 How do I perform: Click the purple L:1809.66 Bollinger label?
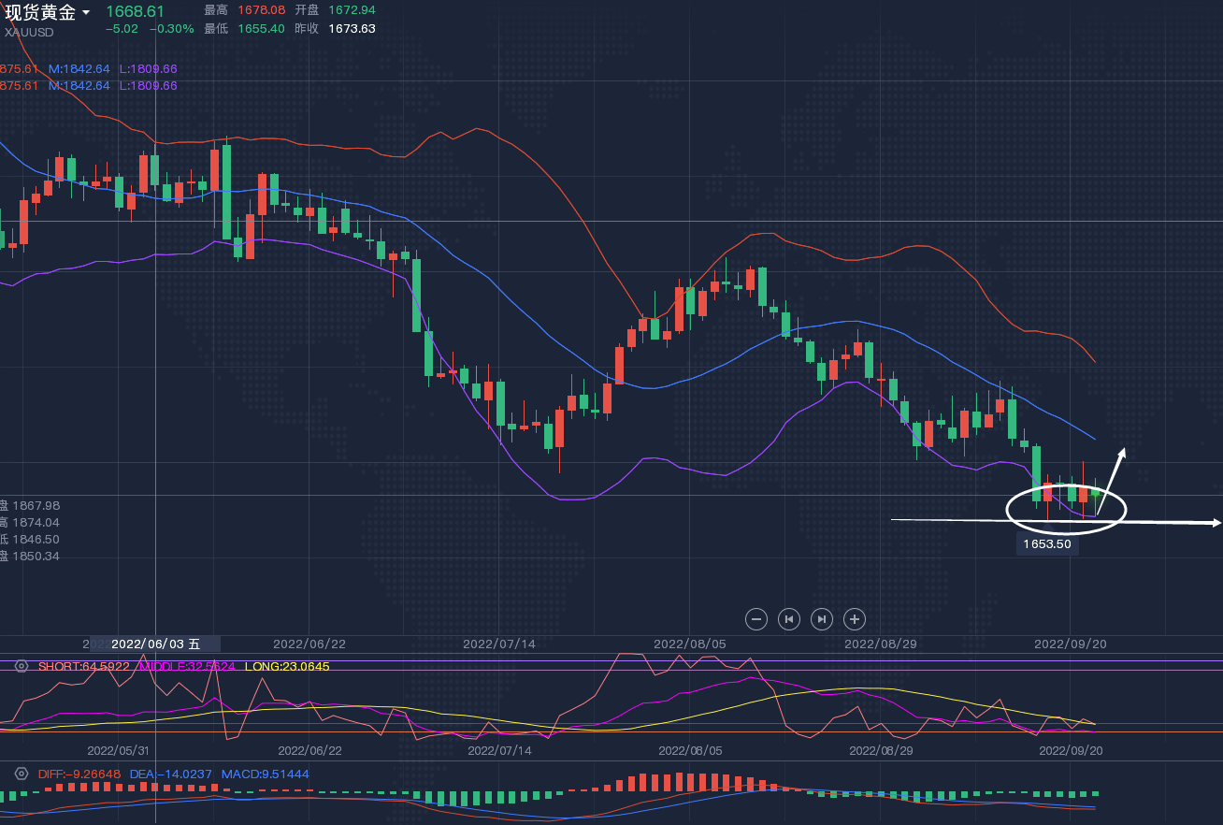pyautogui.click(x=148, y=69)
